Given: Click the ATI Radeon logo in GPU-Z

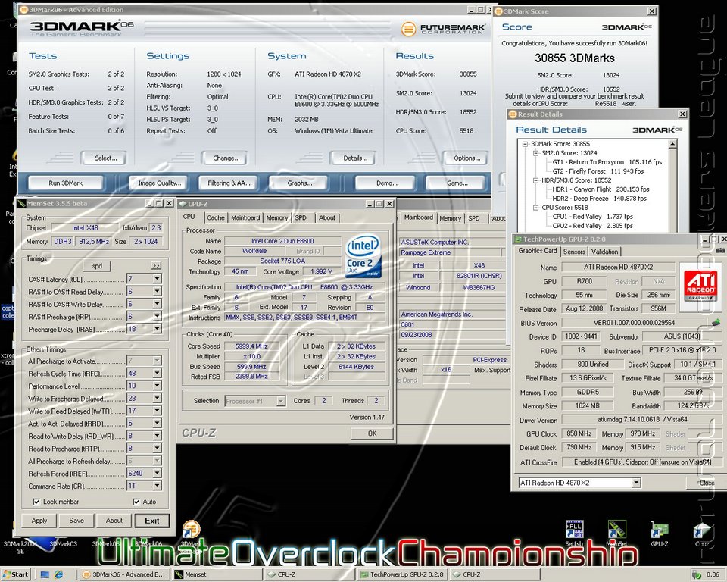Looking at the screenshot, I should (700, 284).
